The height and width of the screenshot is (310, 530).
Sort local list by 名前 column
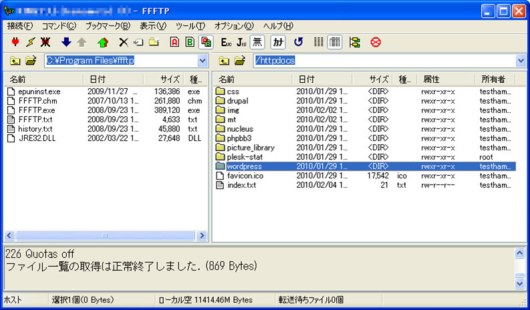click(44, 80)
